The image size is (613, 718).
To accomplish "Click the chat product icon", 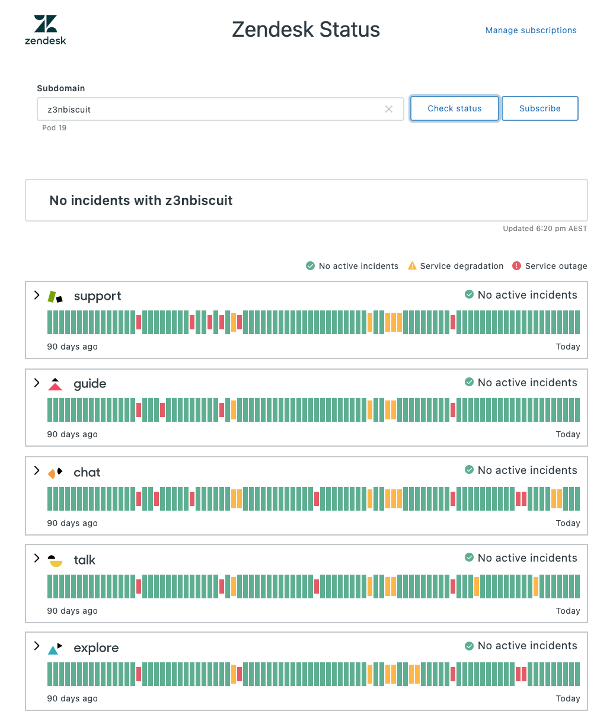I will pos(55,472).
